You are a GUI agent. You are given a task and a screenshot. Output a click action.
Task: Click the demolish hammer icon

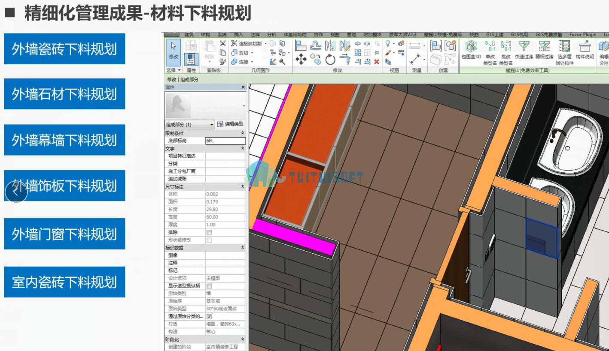point(282,62)
